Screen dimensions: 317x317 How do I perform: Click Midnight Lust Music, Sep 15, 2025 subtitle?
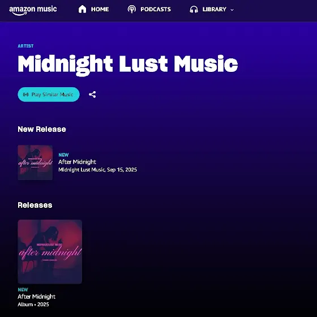click(x=97, y=170)
